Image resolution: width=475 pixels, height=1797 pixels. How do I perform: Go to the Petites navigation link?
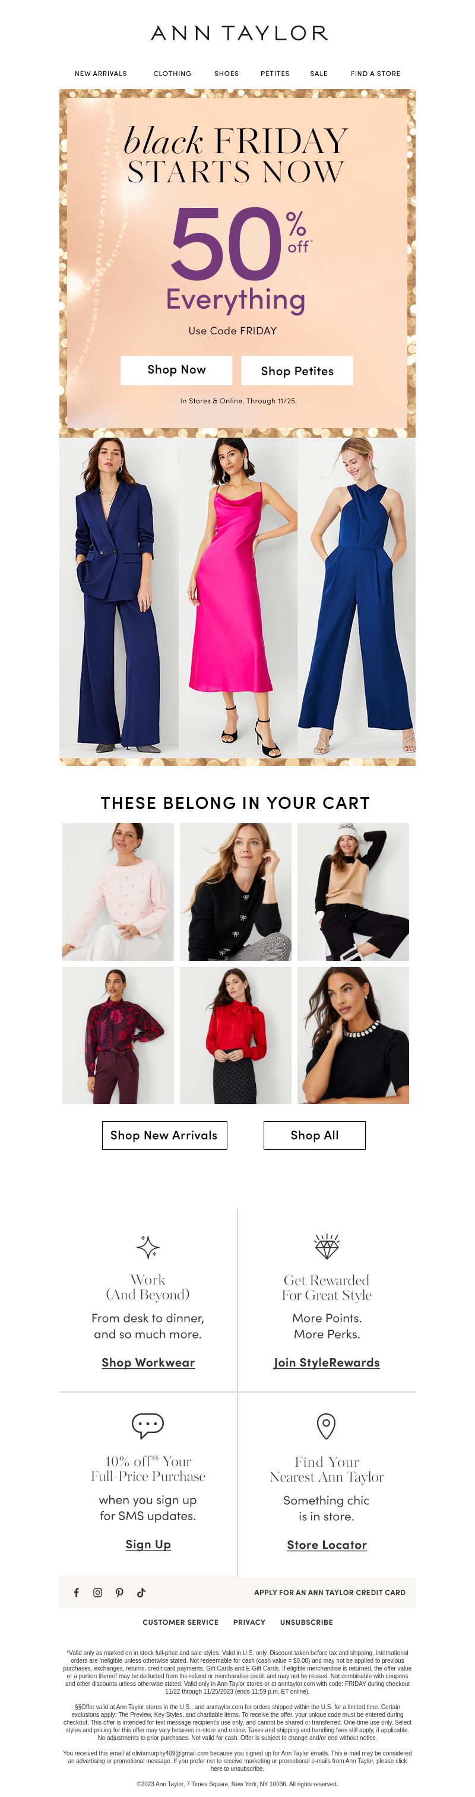[275, 73]
